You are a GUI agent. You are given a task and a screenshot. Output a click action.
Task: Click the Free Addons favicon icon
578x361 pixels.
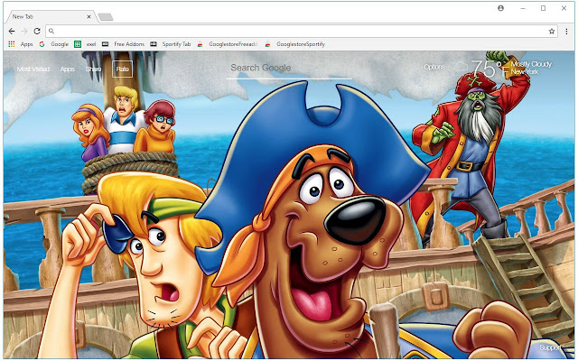tap(105, 44)
